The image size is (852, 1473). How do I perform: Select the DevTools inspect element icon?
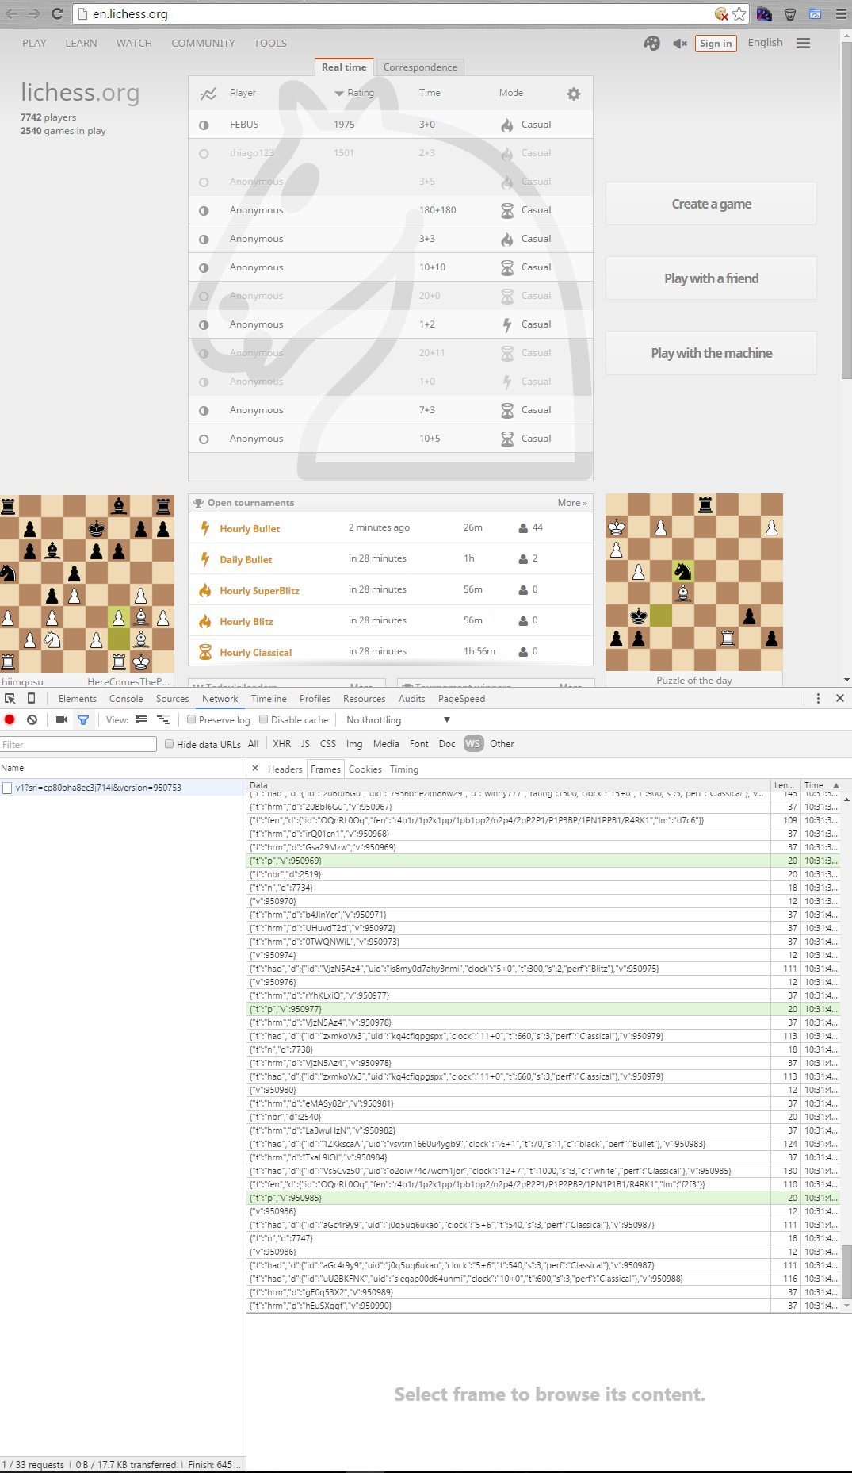coord(10,698)
